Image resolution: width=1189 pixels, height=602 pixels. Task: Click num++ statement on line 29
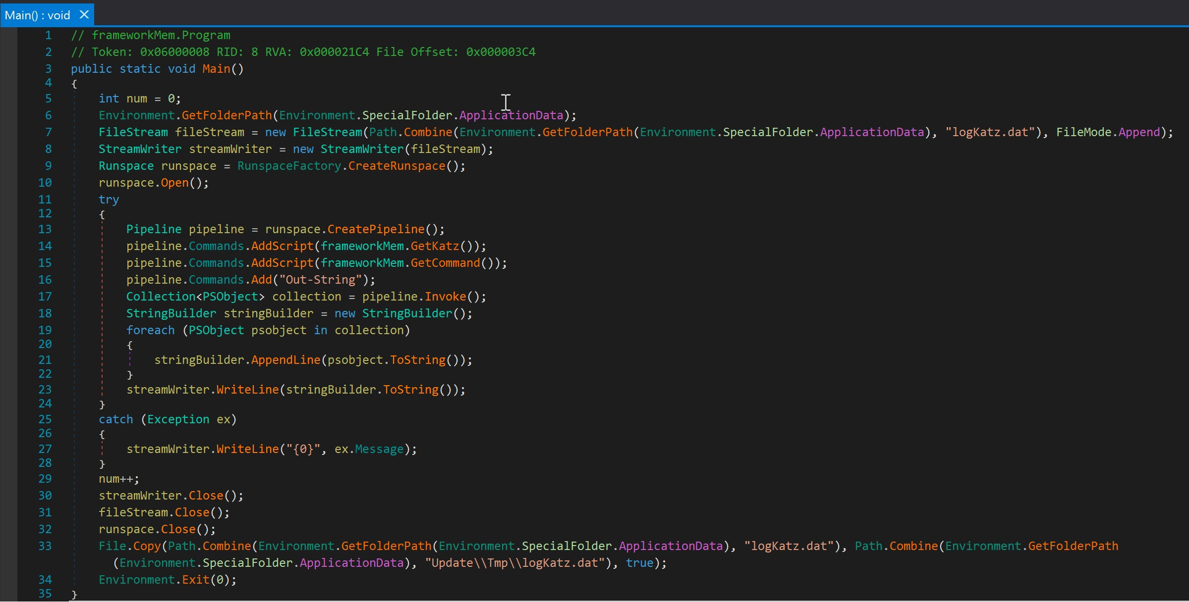click(119, 479)
